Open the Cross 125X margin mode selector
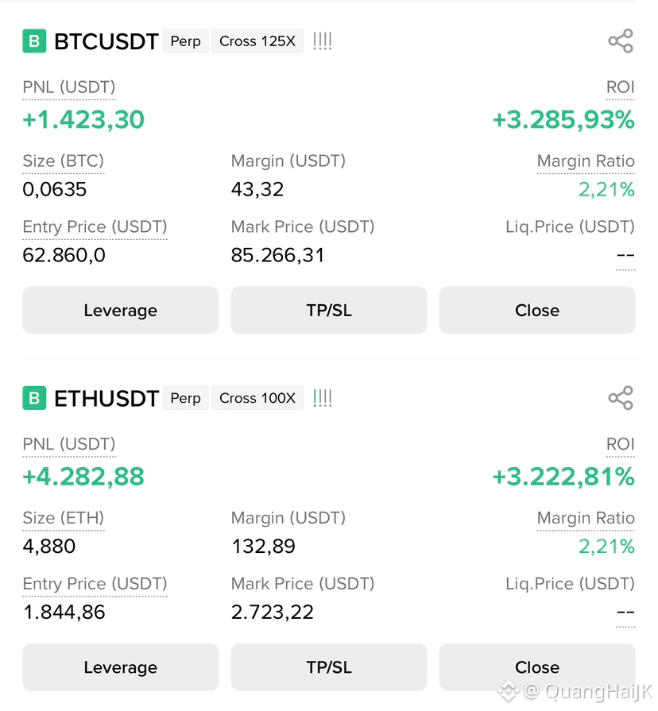658x711 pixels. click(257, 41)
